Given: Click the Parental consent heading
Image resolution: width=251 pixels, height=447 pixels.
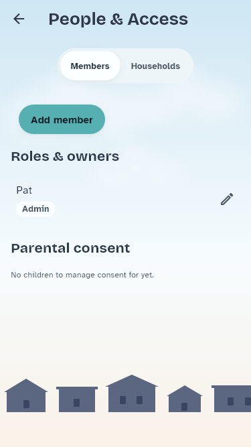Looking at the screenshot, I should click(70, 248).
